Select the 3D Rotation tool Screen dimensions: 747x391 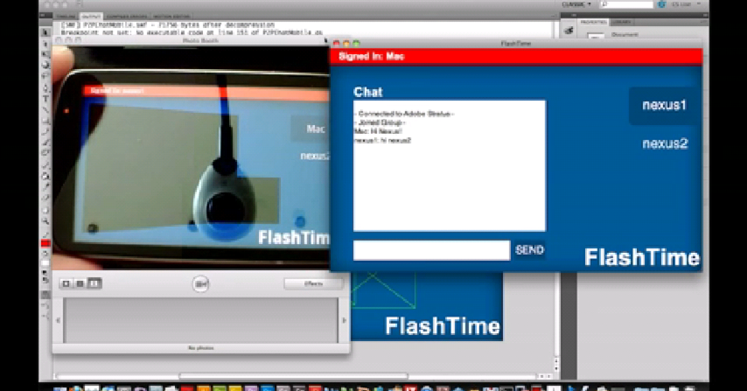[45, 65]
